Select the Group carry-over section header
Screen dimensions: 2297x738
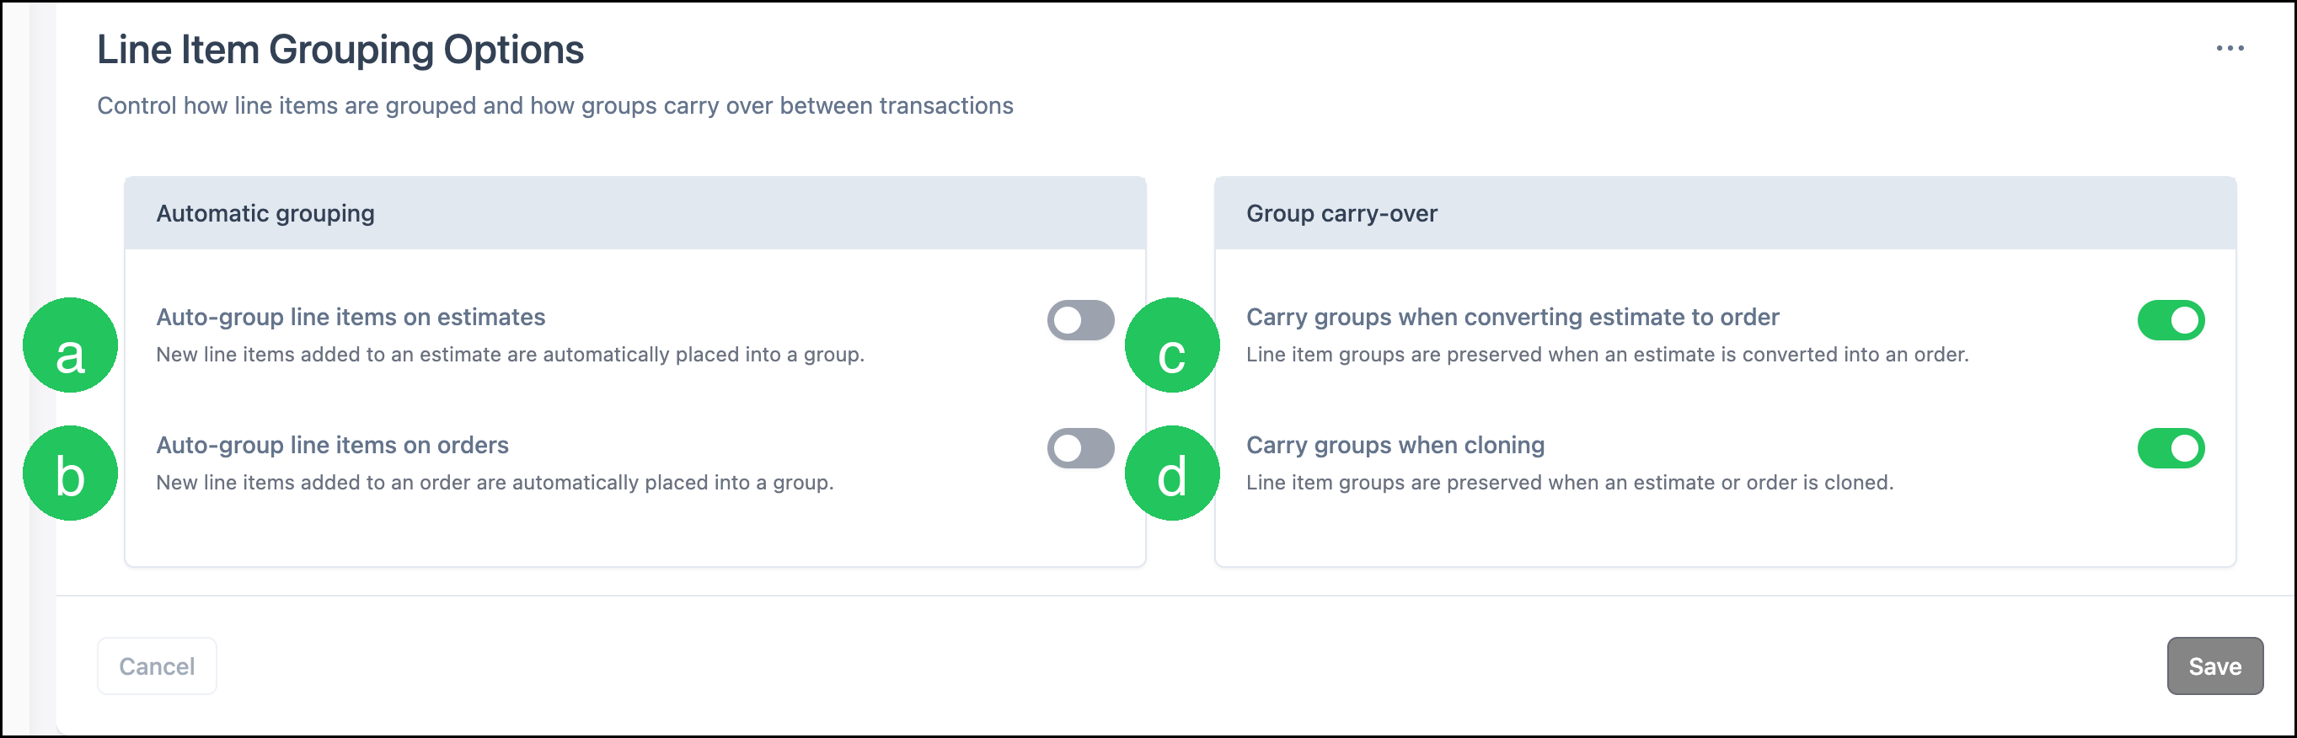[1726, 213]
